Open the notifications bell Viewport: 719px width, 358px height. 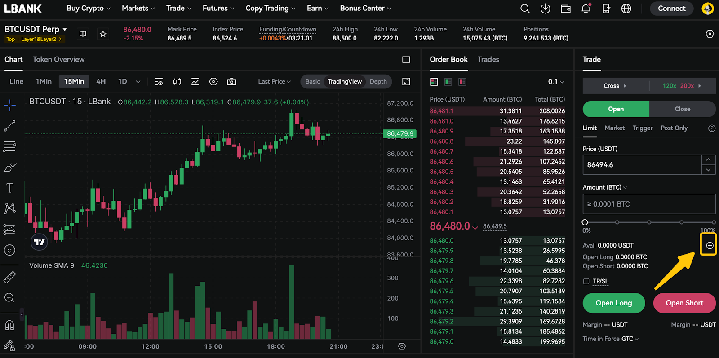[586, 9]
